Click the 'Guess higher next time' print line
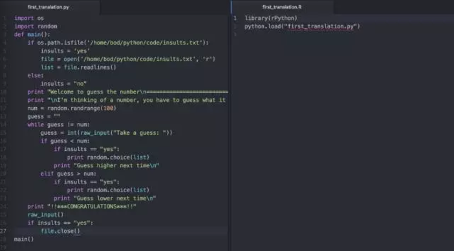Image resolution: width=454 pixels, height=251 pixels. tap(106, 166)
